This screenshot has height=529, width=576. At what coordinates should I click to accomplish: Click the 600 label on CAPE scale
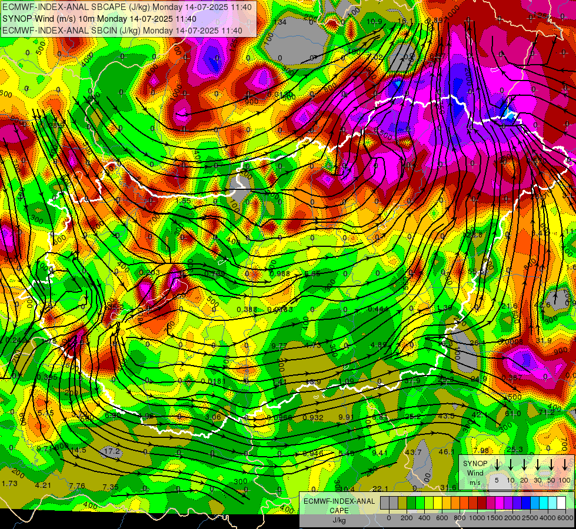coord(442,518)
